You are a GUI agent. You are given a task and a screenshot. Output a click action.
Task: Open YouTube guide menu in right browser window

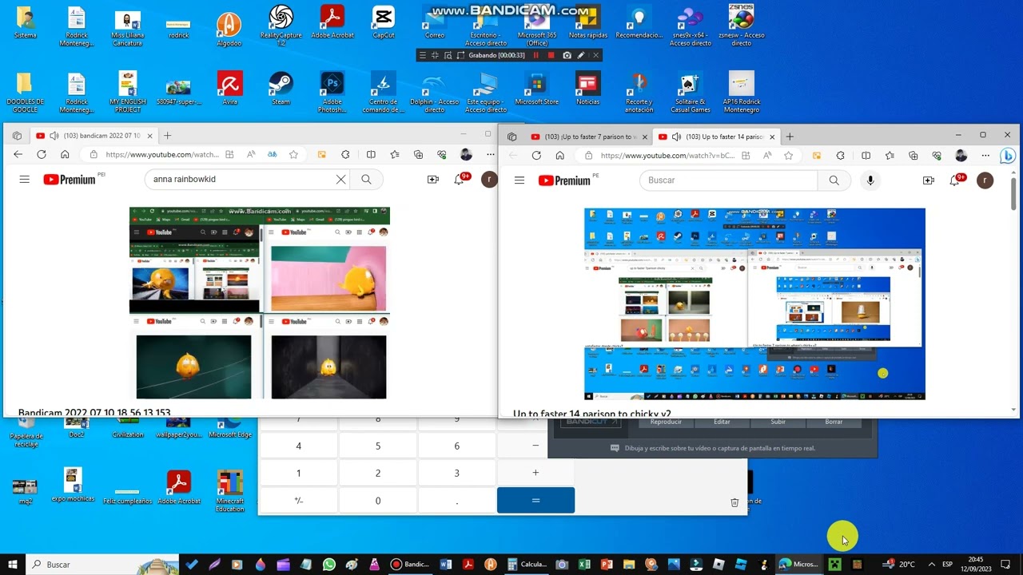[519, 180]
